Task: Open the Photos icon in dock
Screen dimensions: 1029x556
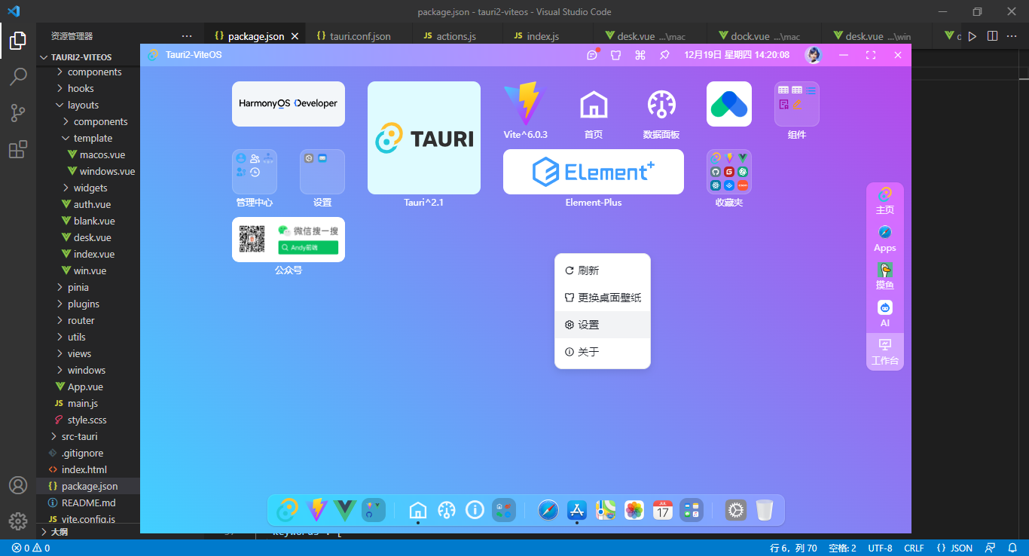Action: 634,510
